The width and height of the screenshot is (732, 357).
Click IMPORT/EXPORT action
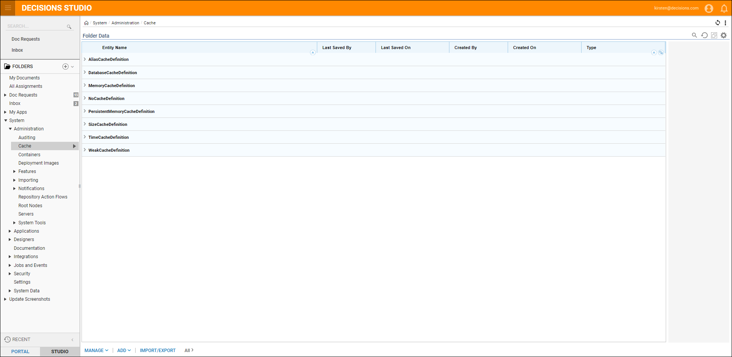(158, 351)
